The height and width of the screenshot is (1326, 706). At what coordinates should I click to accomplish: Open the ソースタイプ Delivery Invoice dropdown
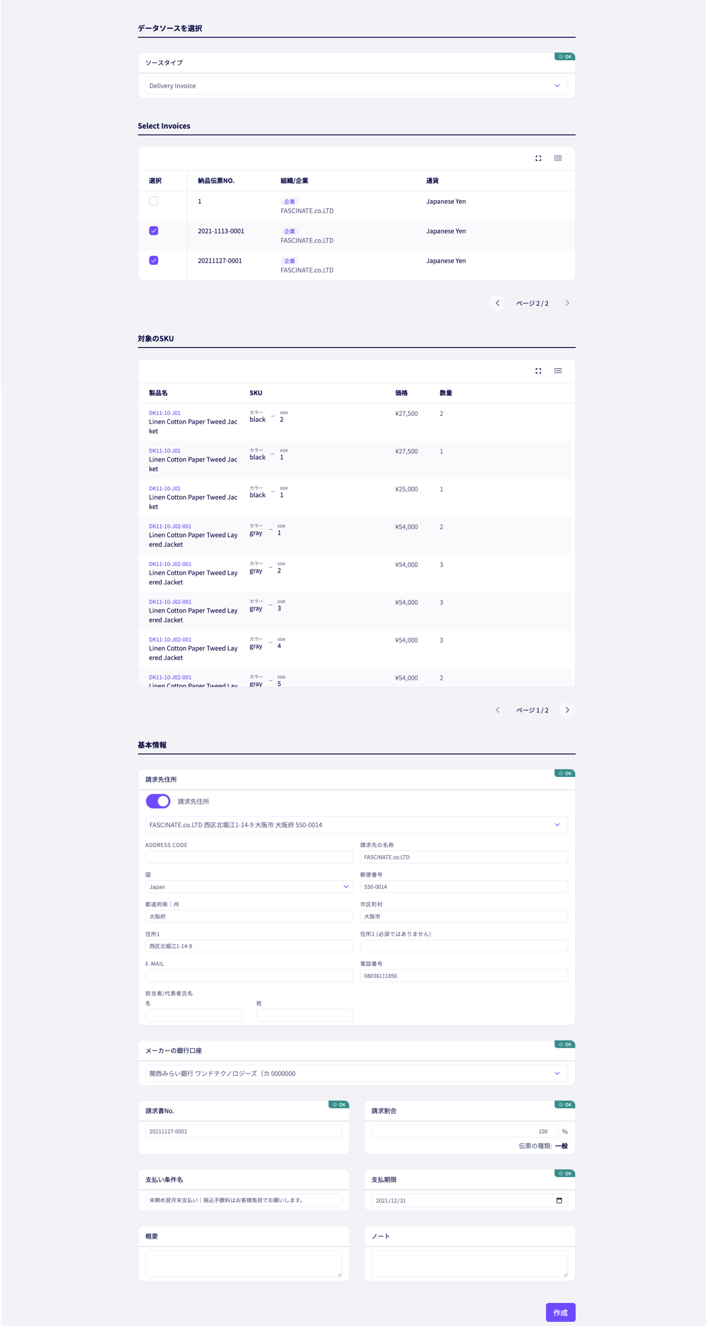(x=357, y=85)
